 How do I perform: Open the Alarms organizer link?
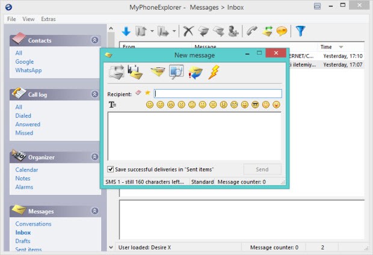(24, 186)
